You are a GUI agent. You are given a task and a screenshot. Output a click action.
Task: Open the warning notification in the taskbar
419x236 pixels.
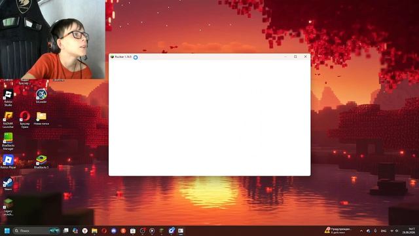338,231
